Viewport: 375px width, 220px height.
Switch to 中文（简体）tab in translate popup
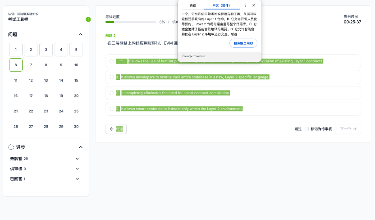[221, 5]
